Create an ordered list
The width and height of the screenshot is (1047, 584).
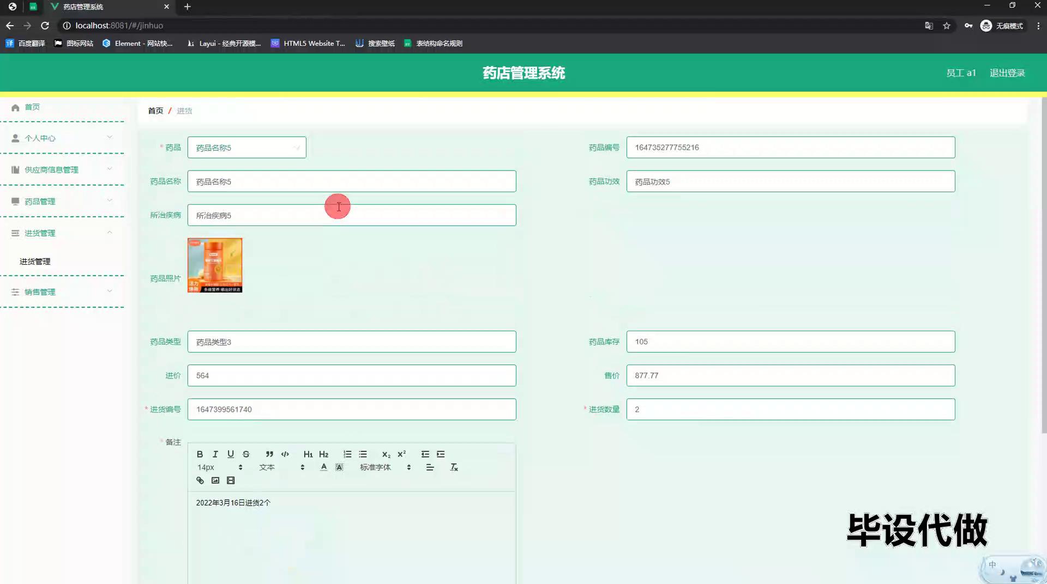pos(347,454)
